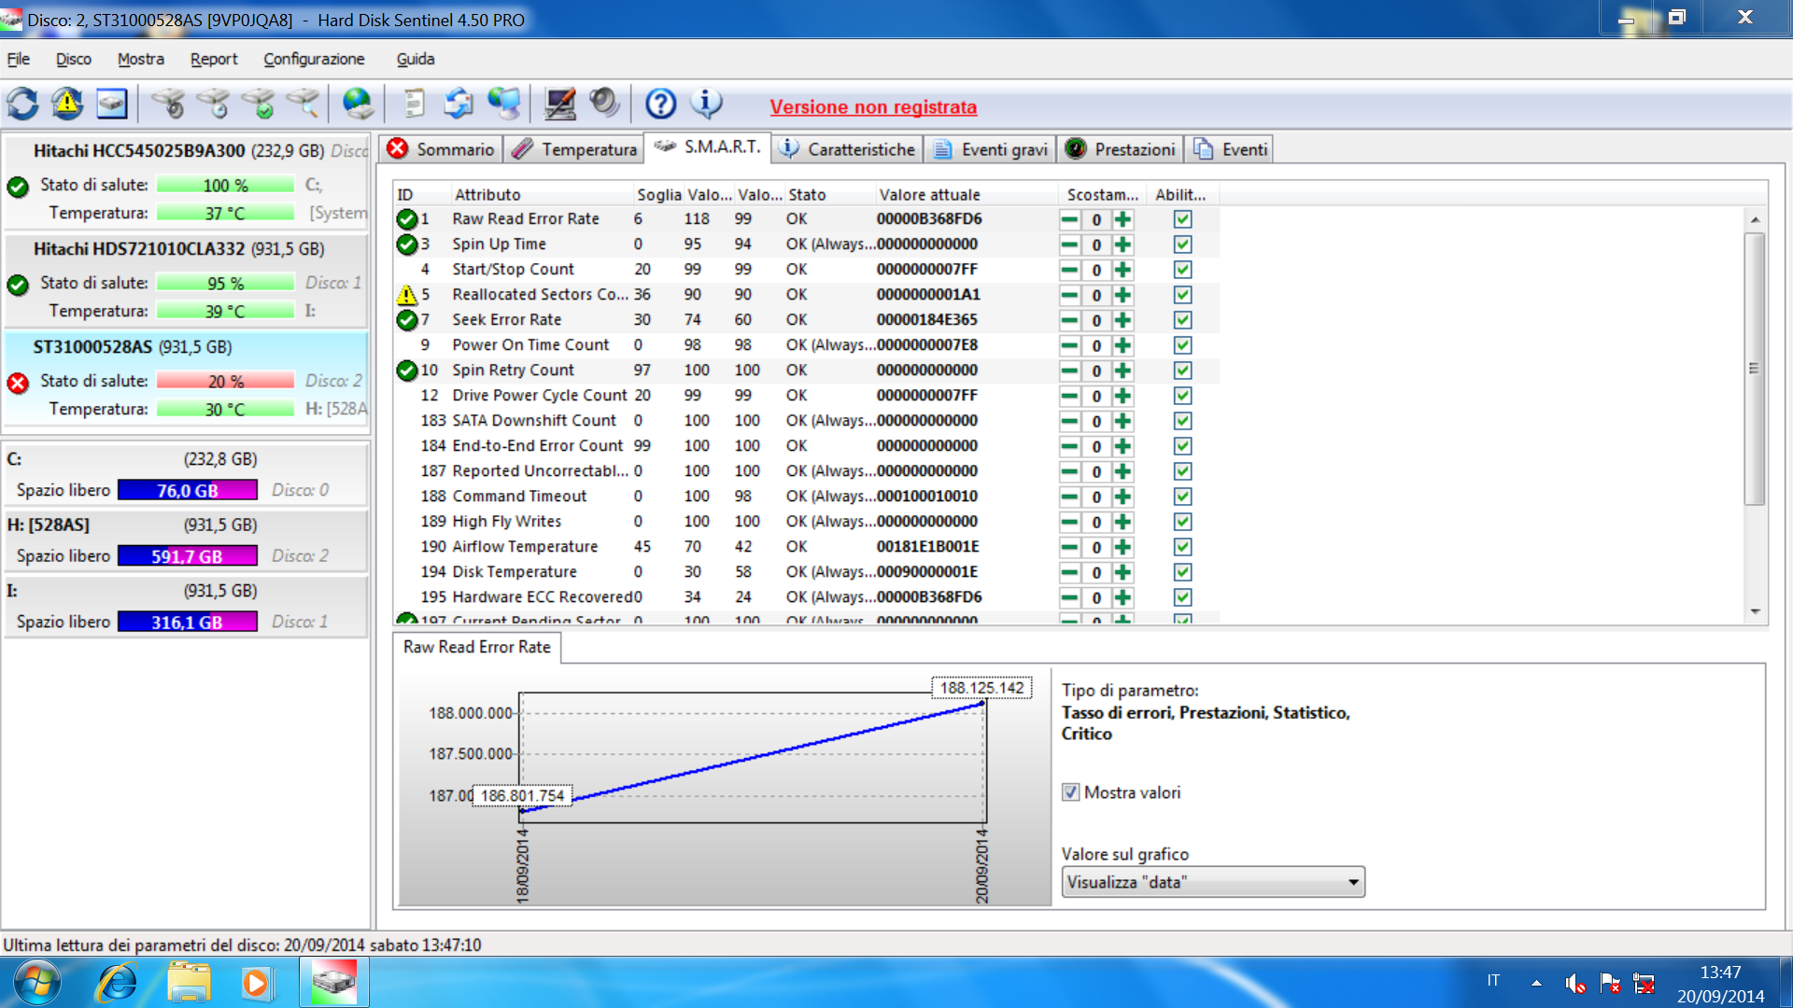Click the volume icon in system tray

coord(1575,983)
